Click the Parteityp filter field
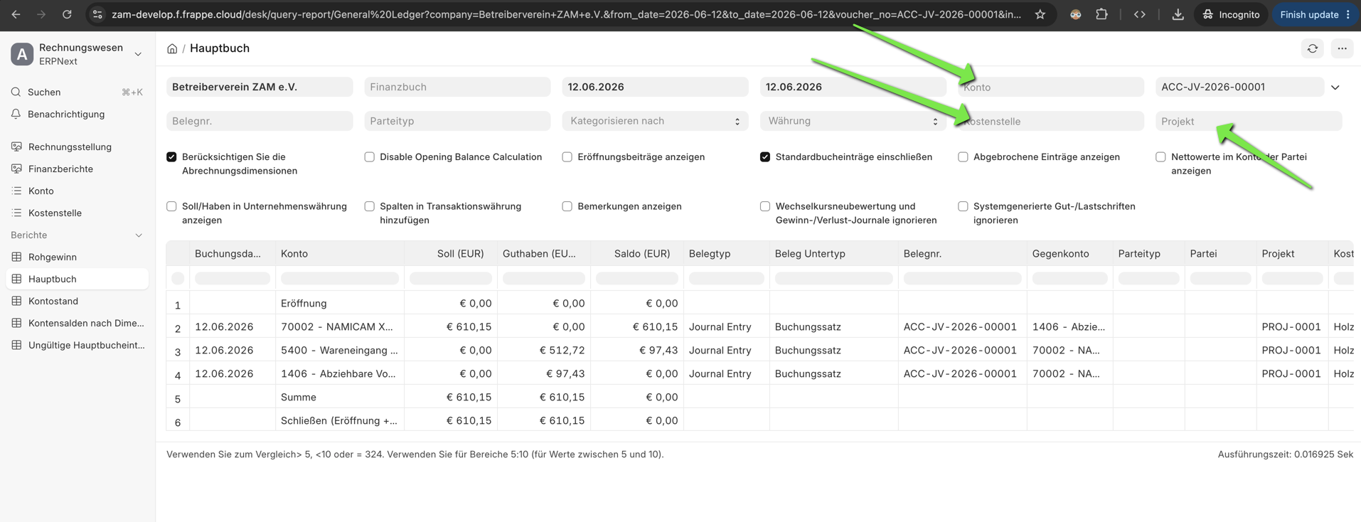This screenshot has width=1361, height=522. (457, 121)
